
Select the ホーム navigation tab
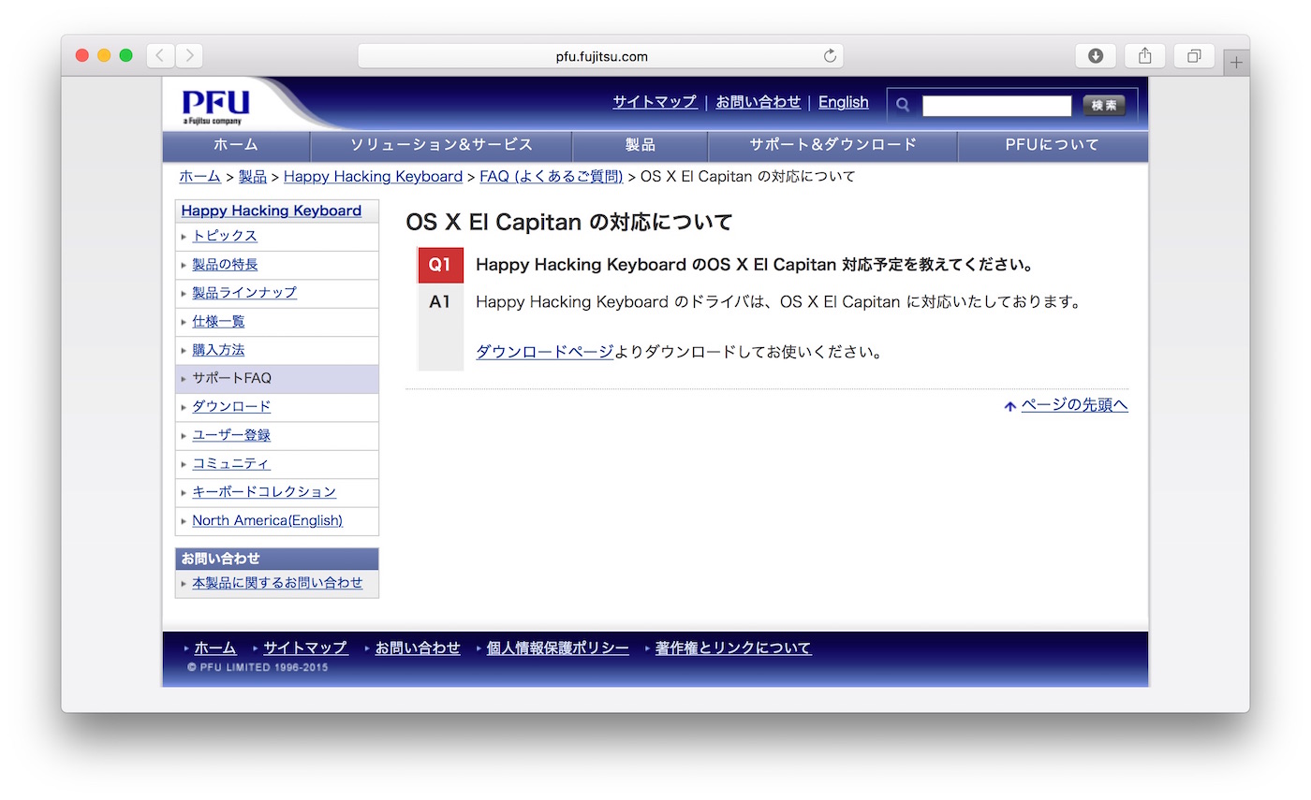point(236,145)
